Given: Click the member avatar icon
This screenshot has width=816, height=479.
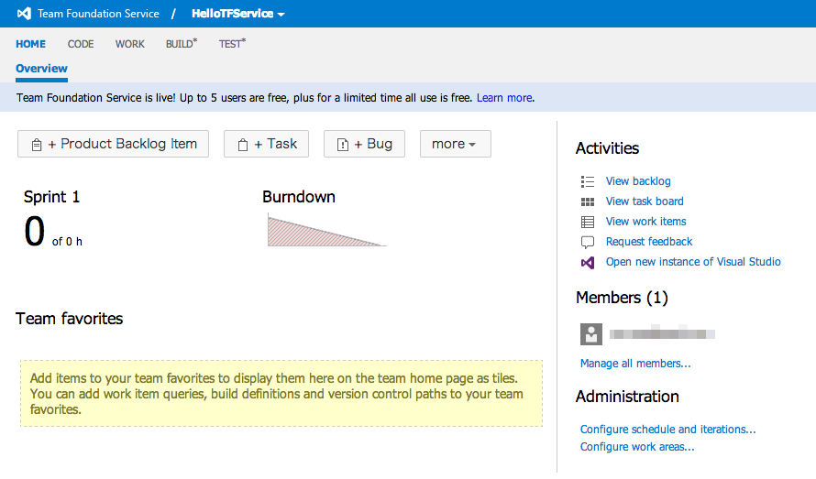Looking at the screenshot, I should [591, 334].
